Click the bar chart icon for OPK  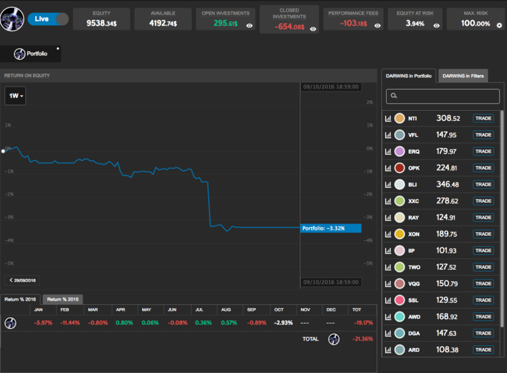tap(389, 168)
